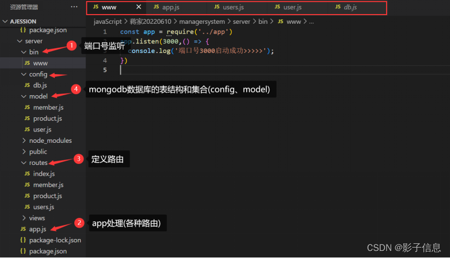This screenshot has width=450, height=258.
Task: Open www file in the bin folder
Action: (x=43, y=63)
